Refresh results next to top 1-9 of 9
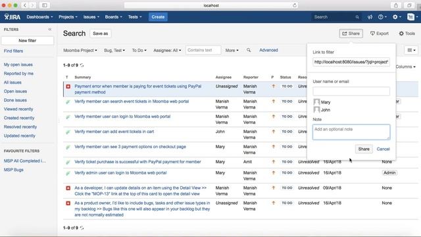Screen dimensions: 421x237 [82, 65]
